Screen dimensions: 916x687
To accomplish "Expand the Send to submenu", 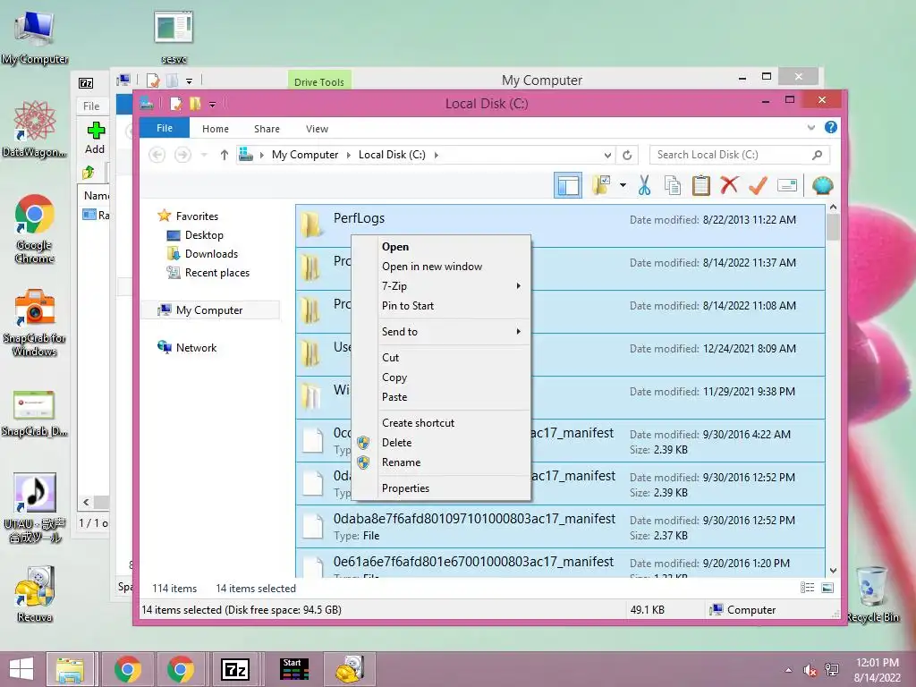I will click(x=441, y=331).
